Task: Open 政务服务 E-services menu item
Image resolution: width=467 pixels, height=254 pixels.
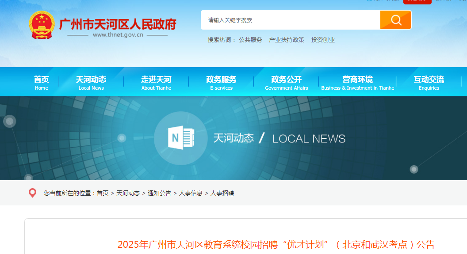Action: pyautogui.click(x=221, y=82)
